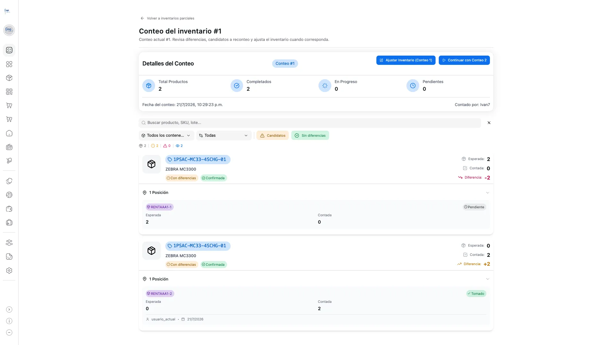Click the Completados check icon

click(x=237, y=86)
